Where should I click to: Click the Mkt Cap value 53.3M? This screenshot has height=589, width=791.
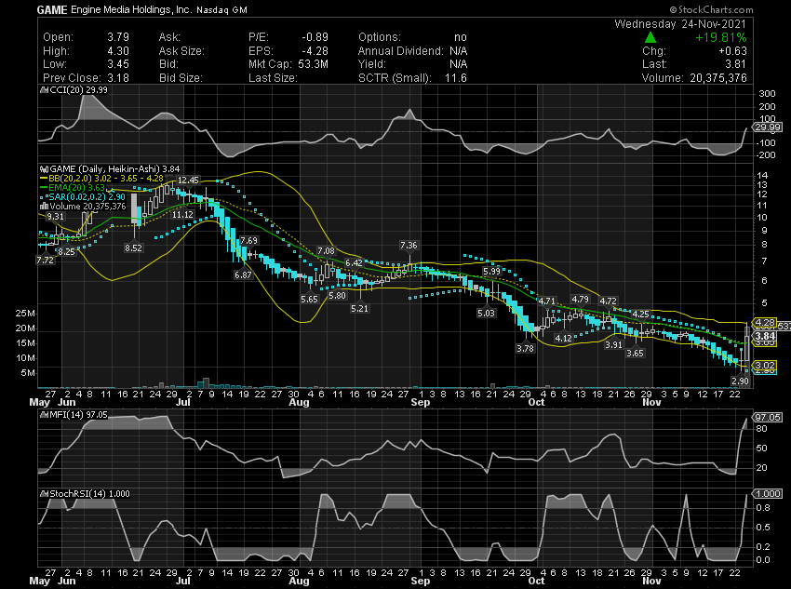tap(313, 64)
